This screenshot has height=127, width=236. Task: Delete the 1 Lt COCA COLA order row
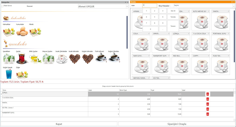coord(208,99)
